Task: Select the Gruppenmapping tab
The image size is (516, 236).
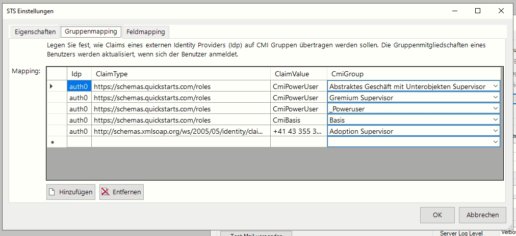Action: coord(91,32)
